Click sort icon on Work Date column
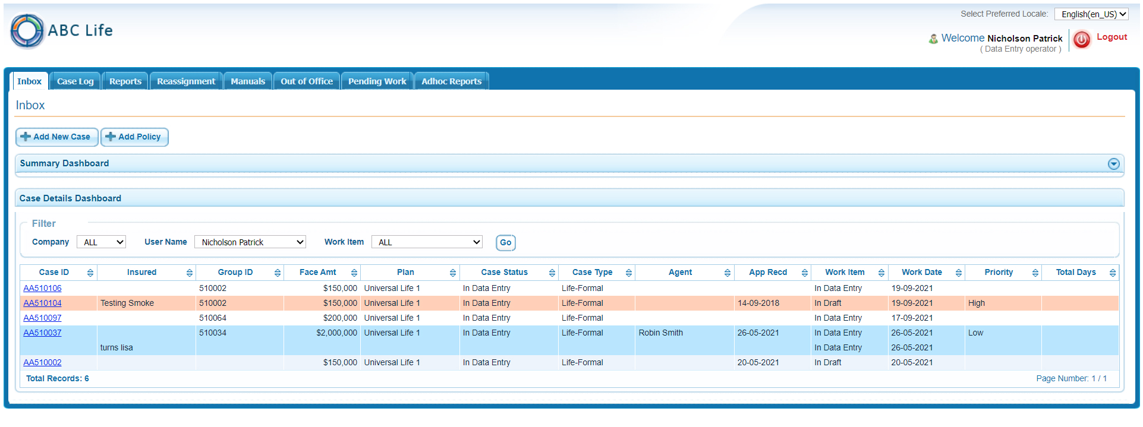 [x=959, y=273]
